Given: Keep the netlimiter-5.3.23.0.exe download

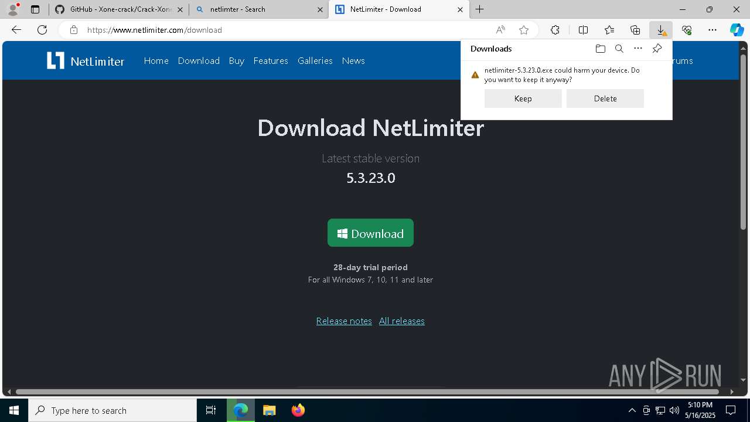Looking at the screenshot, I should point(523,98).
